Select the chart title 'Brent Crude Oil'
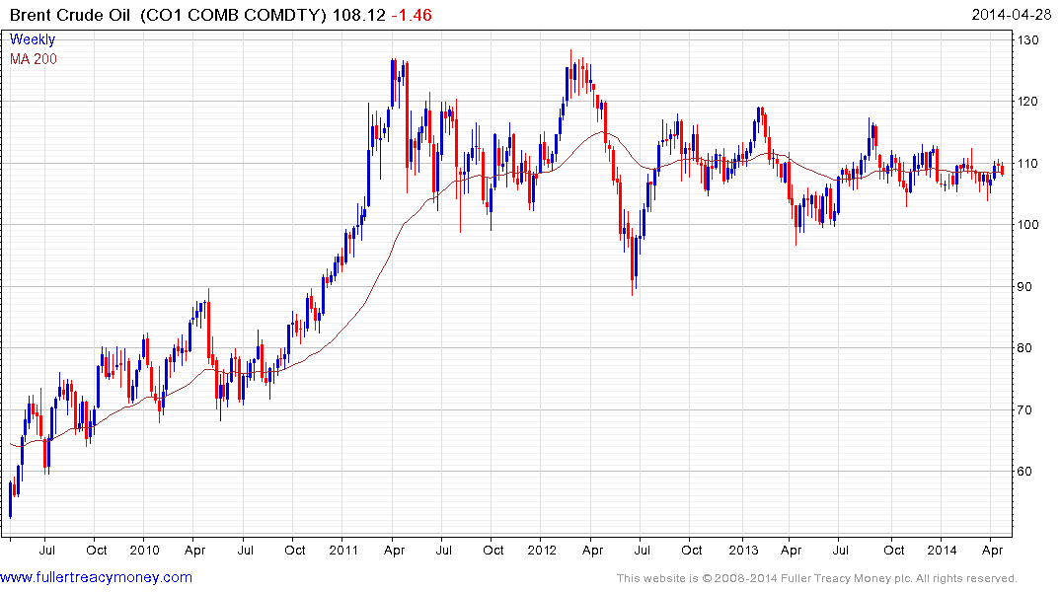 (70, 15)
